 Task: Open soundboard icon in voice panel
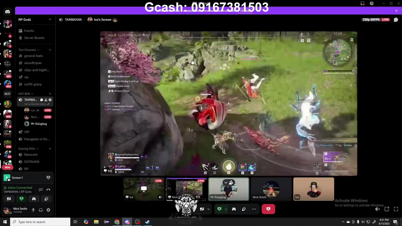[46, 199]
